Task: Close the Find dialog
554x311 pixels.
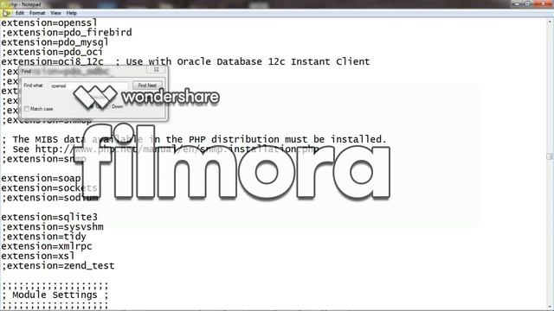Action: point(156,69)
